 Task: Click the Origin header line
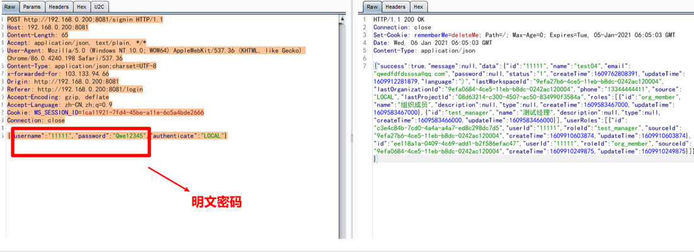[63, 81]
